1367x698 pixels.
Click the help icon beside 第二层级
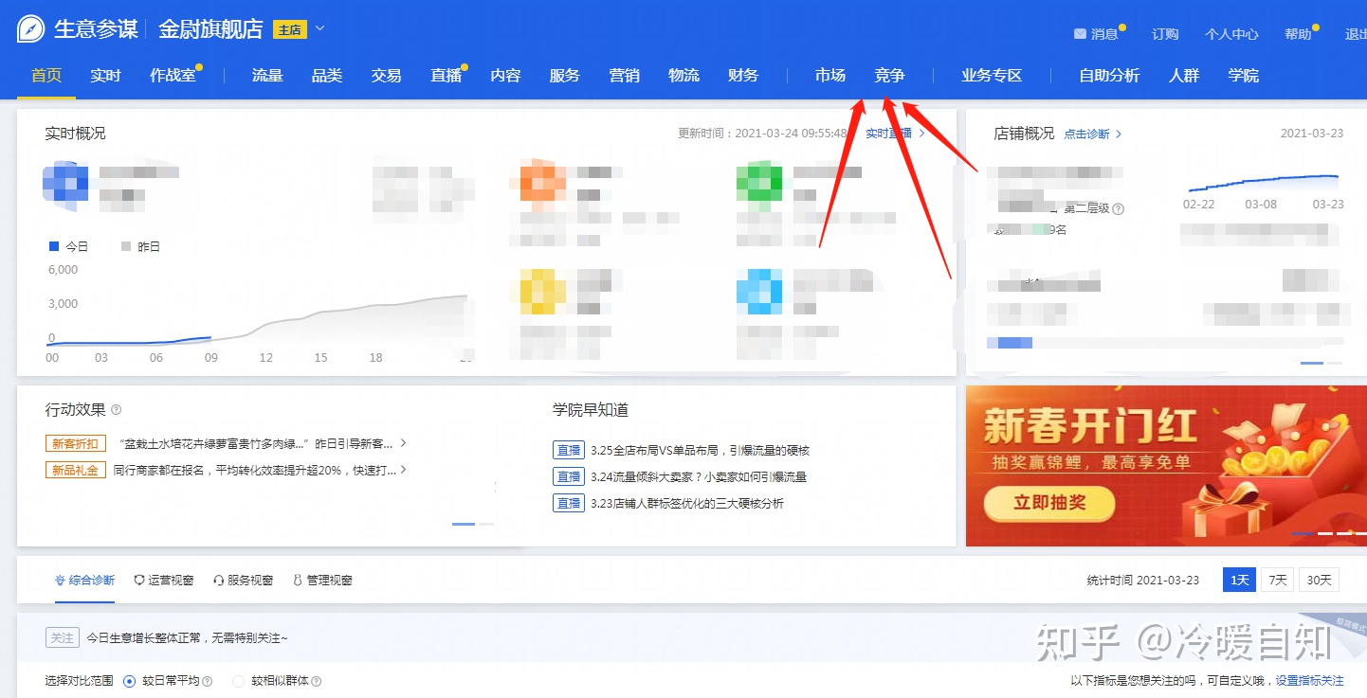pos(1119,208)
